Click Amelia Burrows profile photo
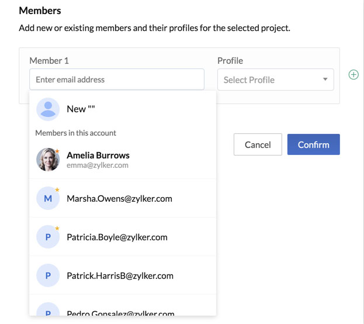The image size is (364, 324). coord(48,160)
